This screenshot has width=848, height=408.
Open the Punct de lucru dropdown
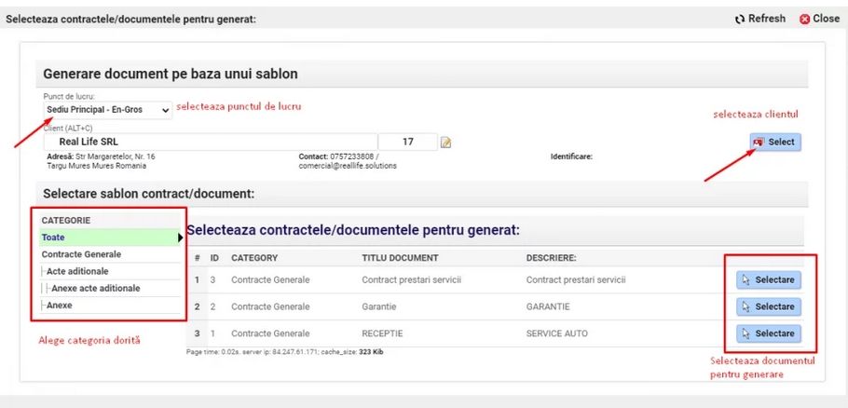(107, 110)
